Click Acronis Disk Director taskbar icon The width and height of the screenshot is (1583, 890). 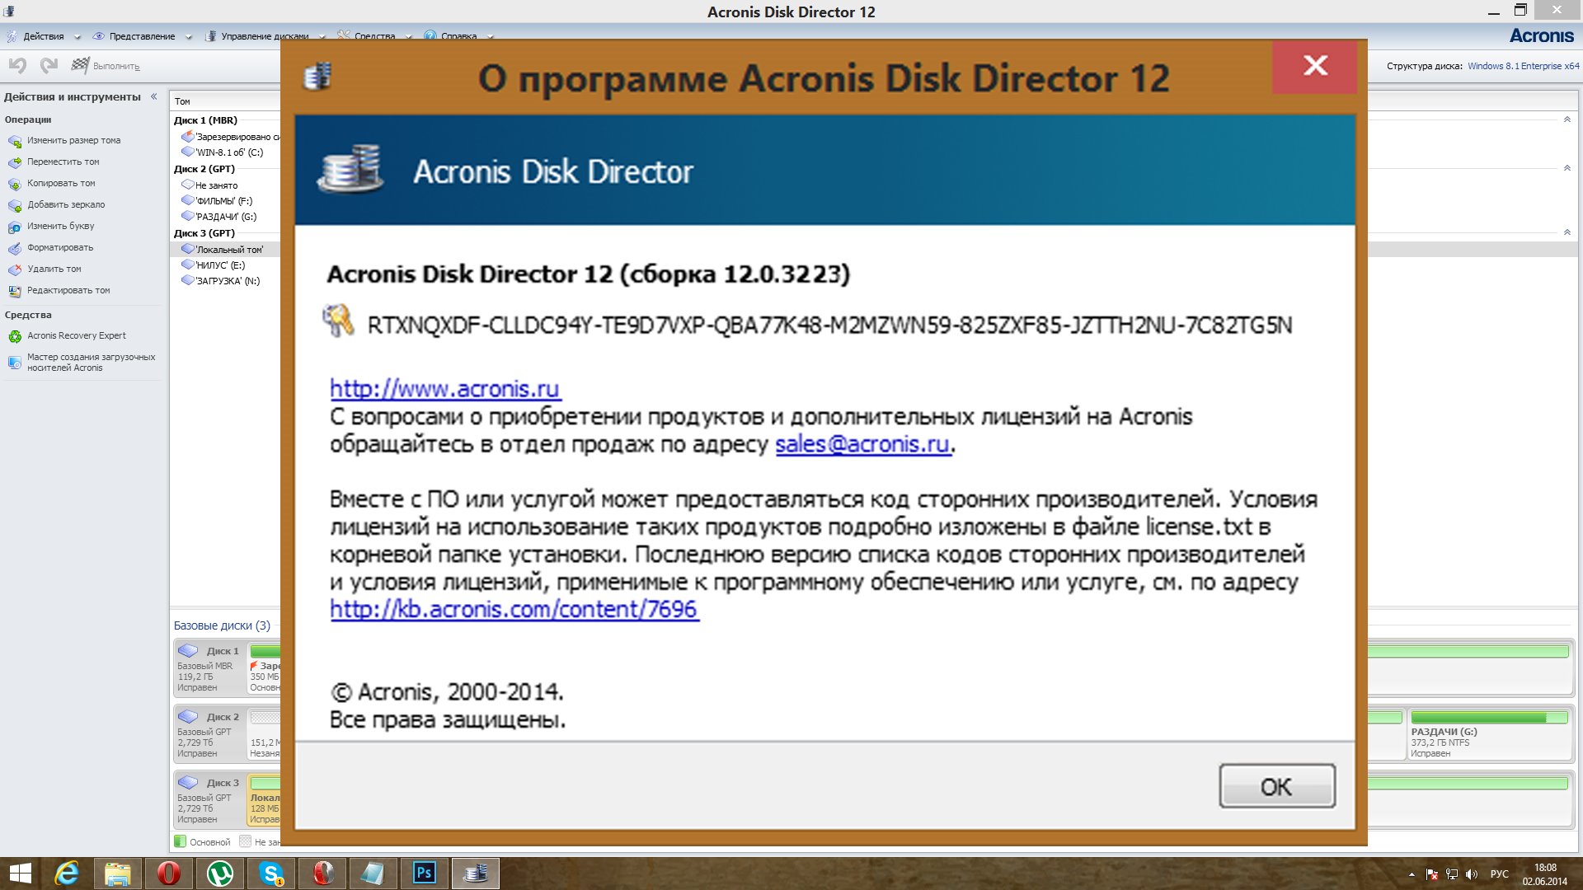point(475,873)
